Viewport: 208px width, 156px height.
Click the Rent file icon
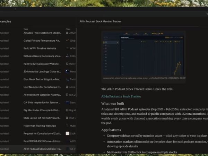[x=67, y=64]
